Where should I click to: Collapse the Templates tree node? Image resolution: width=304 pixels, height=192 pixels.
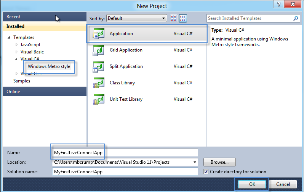point(9,37)
